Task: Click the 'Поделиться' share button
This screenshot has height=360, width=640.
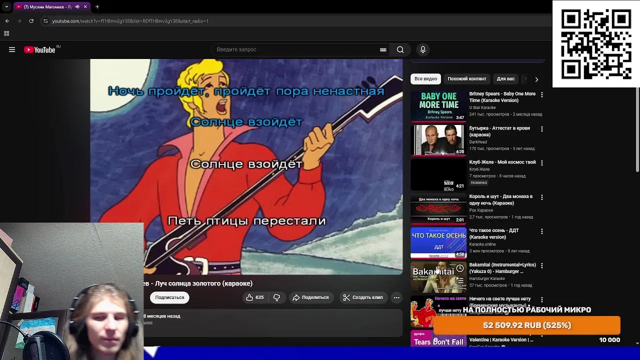Action: 310,297
